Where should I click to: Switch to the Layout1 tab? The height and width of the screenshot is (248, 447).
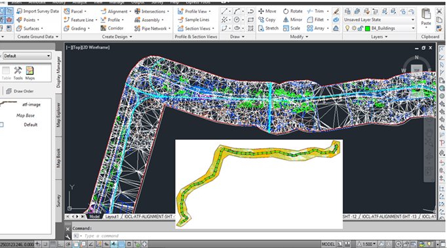click(x=111, y=217)
